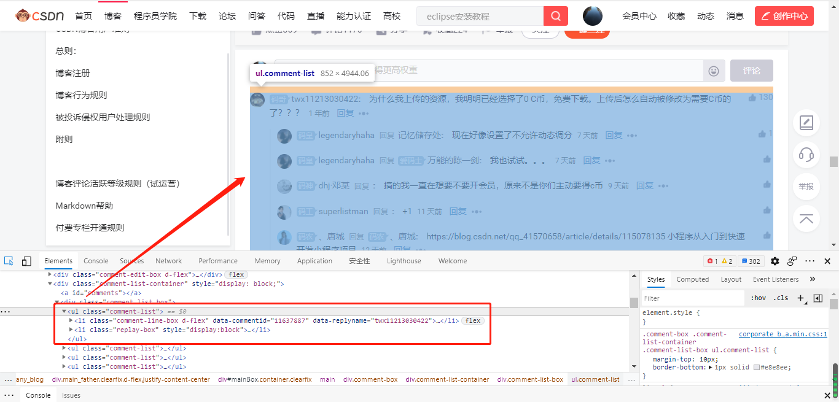839x402 pixels.
Task: Open the Performance tab
Action: [x=218, y=261]
